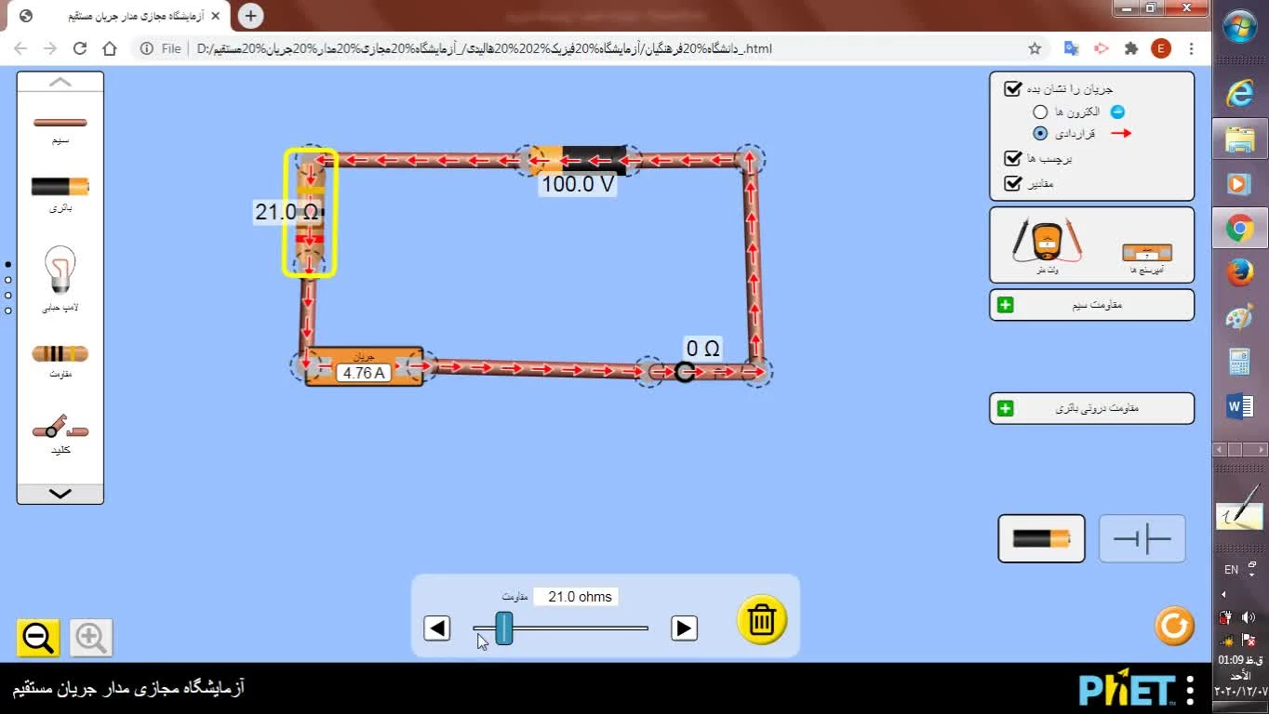Expand the wire resistivity panel
Viewport: 1269px width, 714px height.
1006,305
